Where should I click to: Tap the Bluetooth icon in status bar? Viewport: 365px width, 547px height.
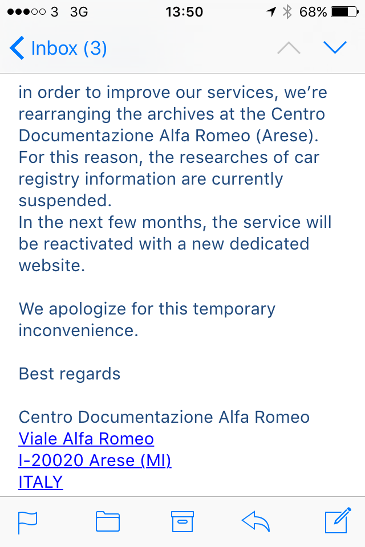pyautogui.click(x=287, y=11)
